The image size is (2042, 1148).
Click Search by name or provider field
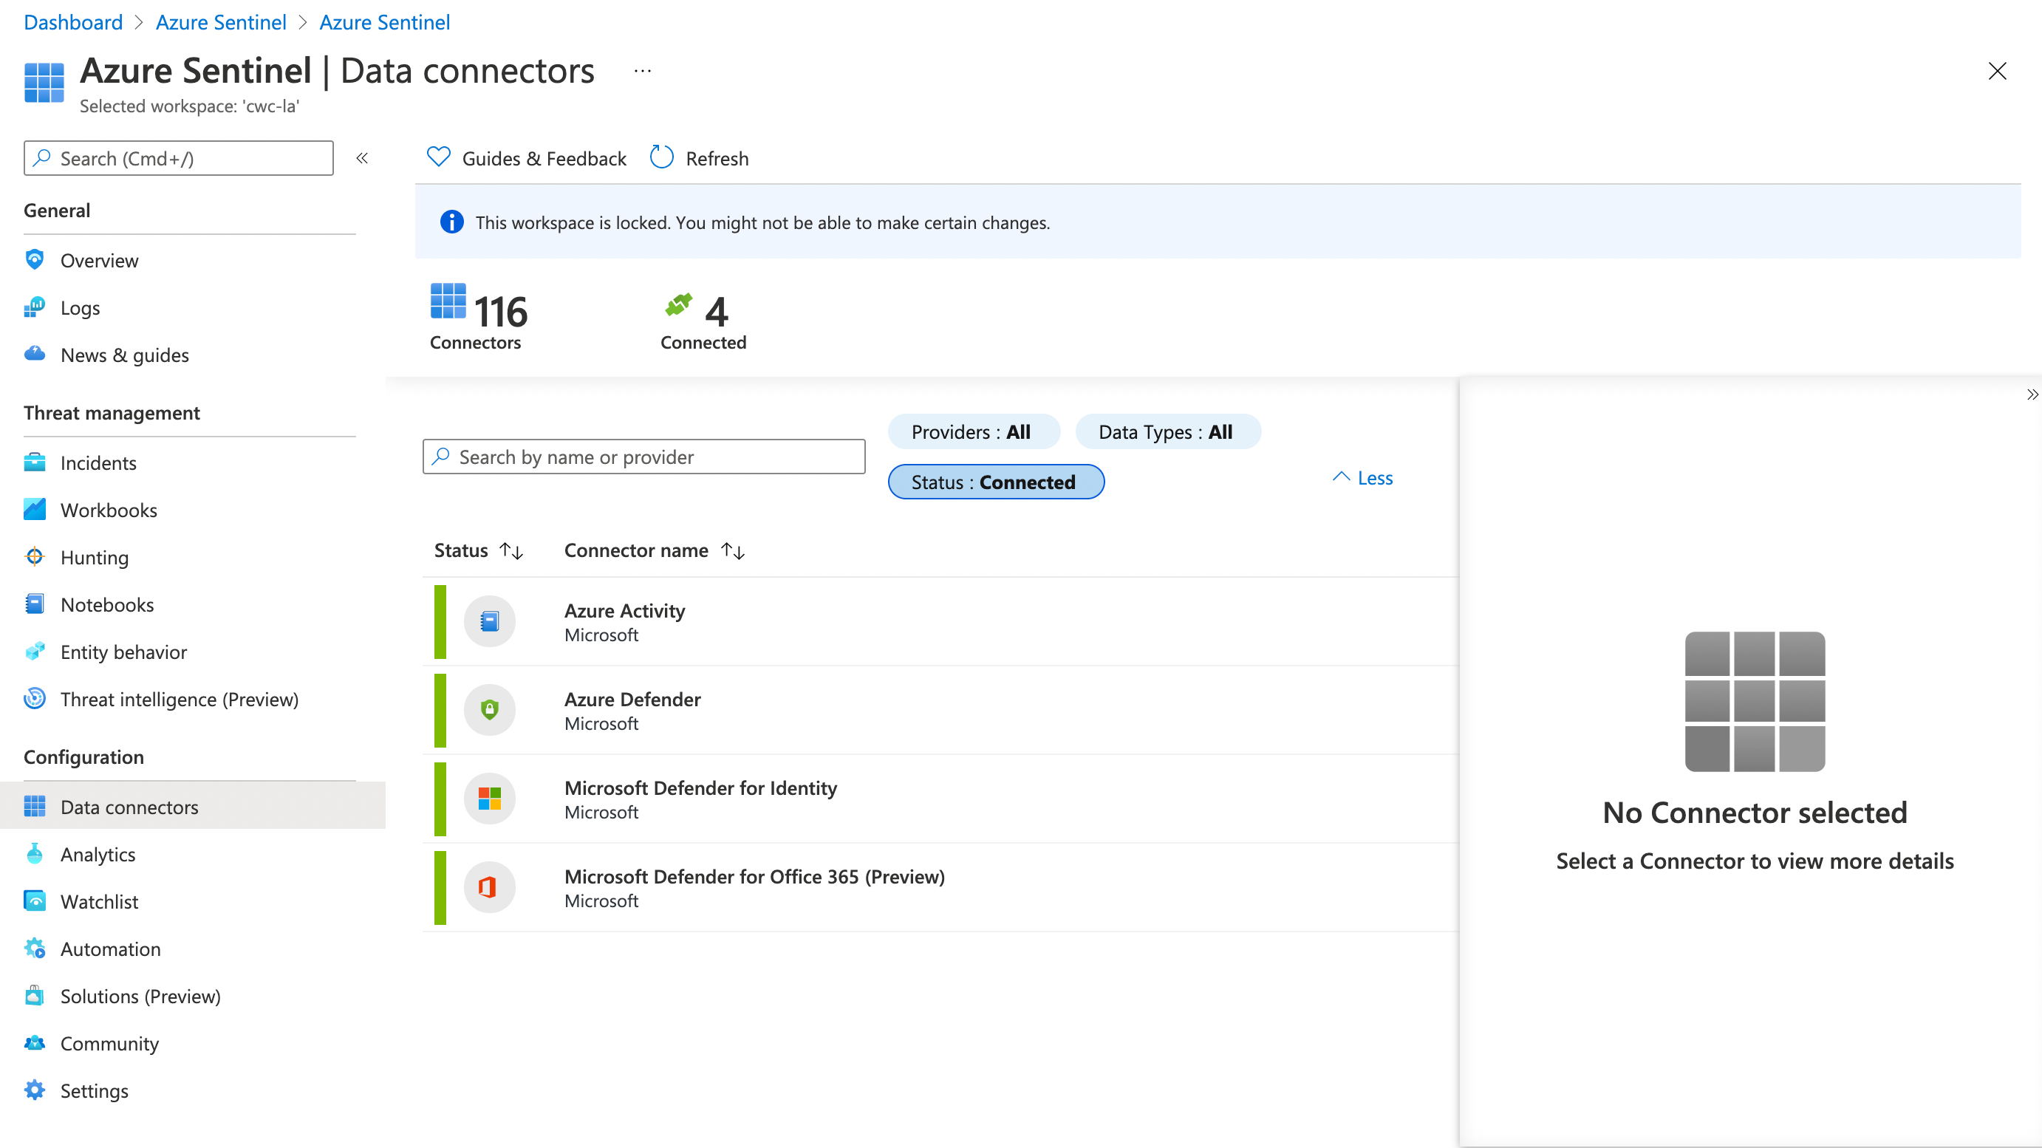[643, 457]
